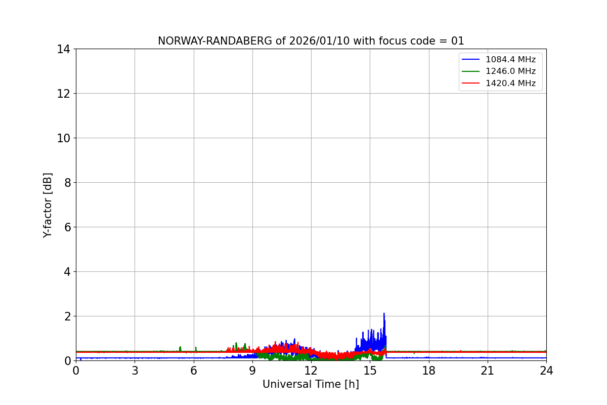Click the y-axis tick label 10

(x=64, y=138)
